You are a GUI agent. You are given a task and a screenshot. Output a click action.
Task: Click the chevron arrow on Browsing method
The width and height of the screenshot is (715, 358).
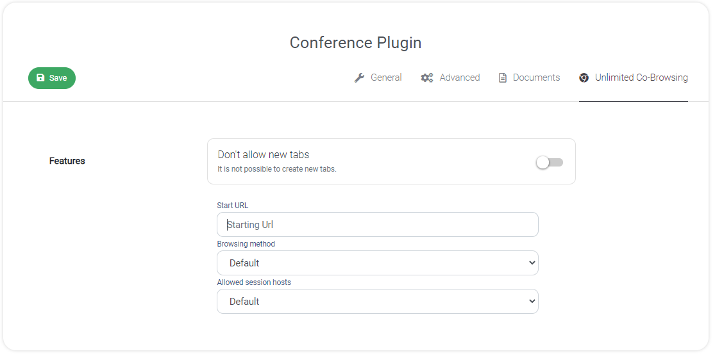532,263
